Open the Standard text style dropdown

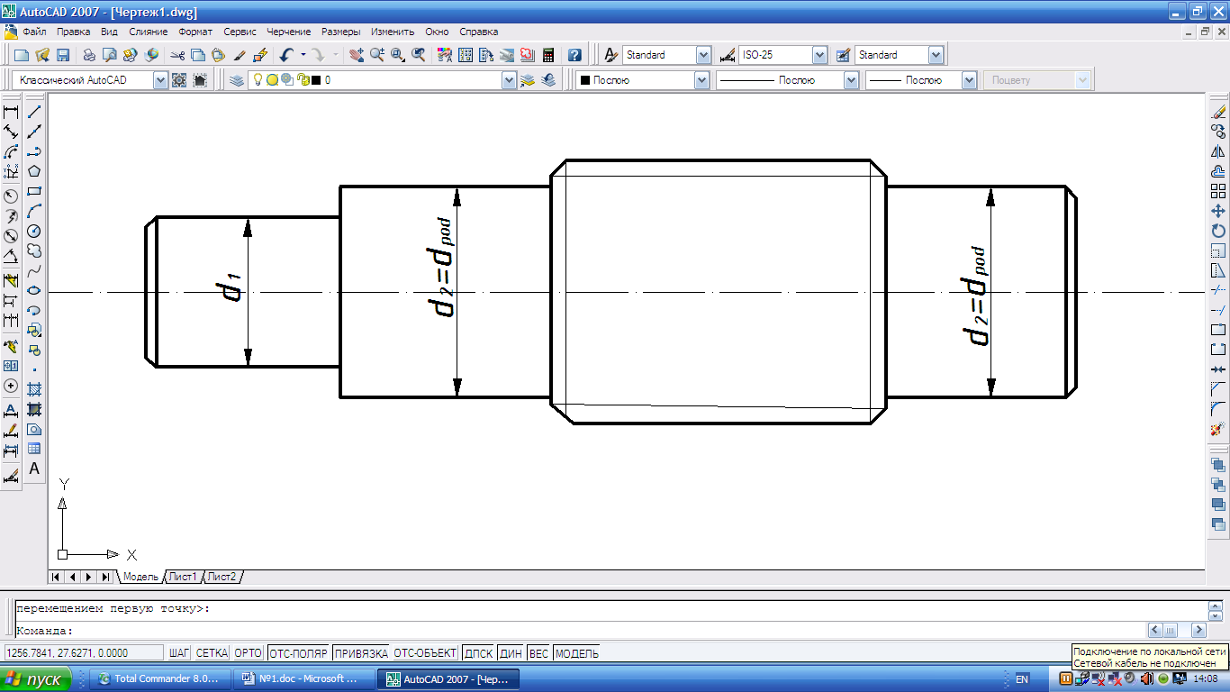tap(703, 55)
